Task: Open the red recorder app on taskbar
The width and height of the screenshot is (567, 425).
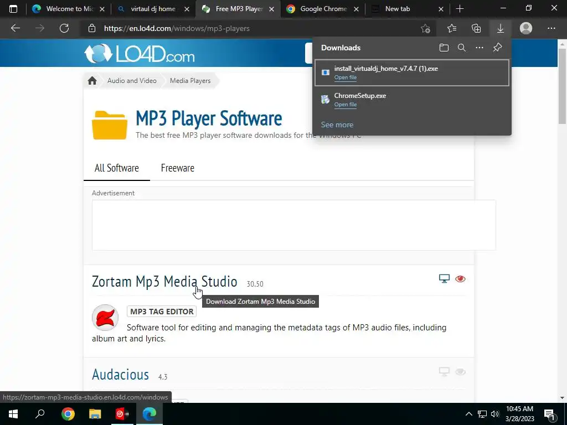Action: pyautogui.click(x=122, y=414)
